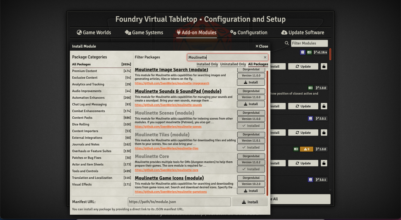Keep All Packages filter selected
This screenshot has height=220, width=401.
coord(258,64)
